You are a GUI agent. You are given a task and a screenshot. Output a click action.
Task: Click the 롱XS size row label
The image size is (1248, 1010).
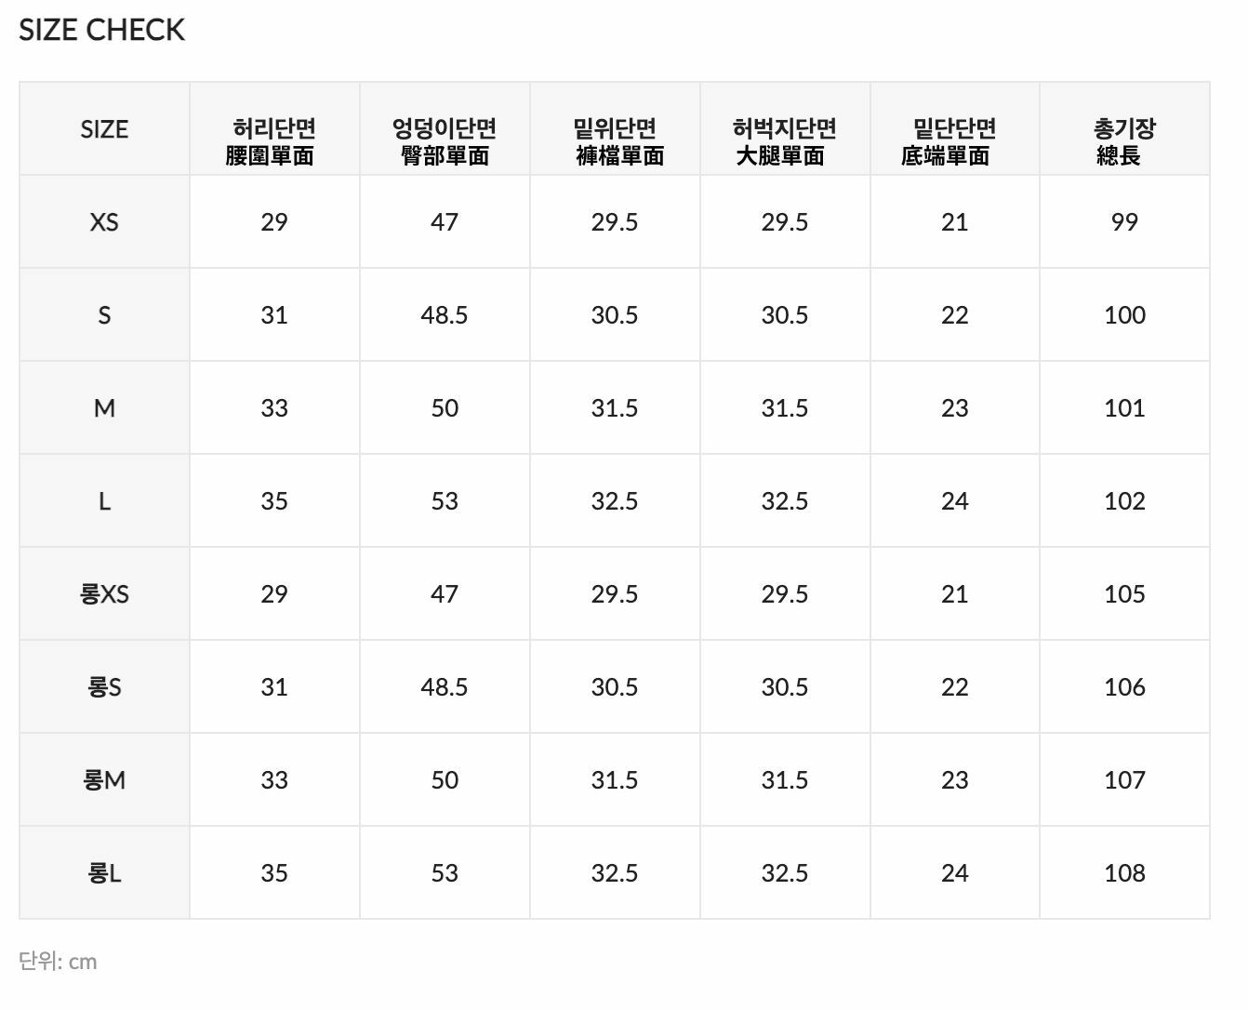coord(104,594)
